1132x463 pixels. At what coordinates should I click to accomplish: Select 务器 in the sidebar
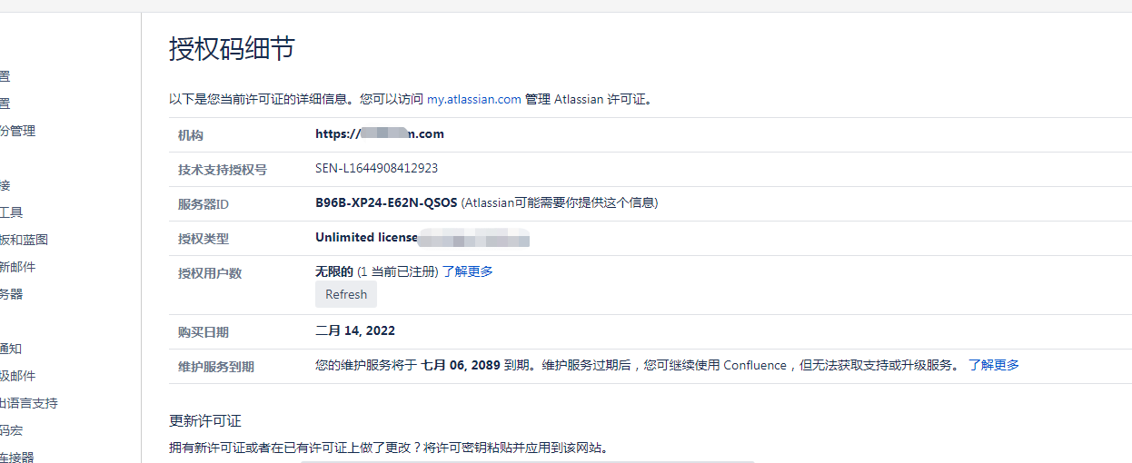pos(11,294)
